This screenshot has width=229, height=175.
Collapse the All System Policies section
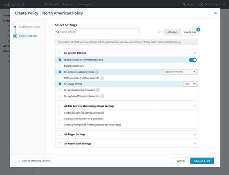pyautogui.click(x=195, y=53)
